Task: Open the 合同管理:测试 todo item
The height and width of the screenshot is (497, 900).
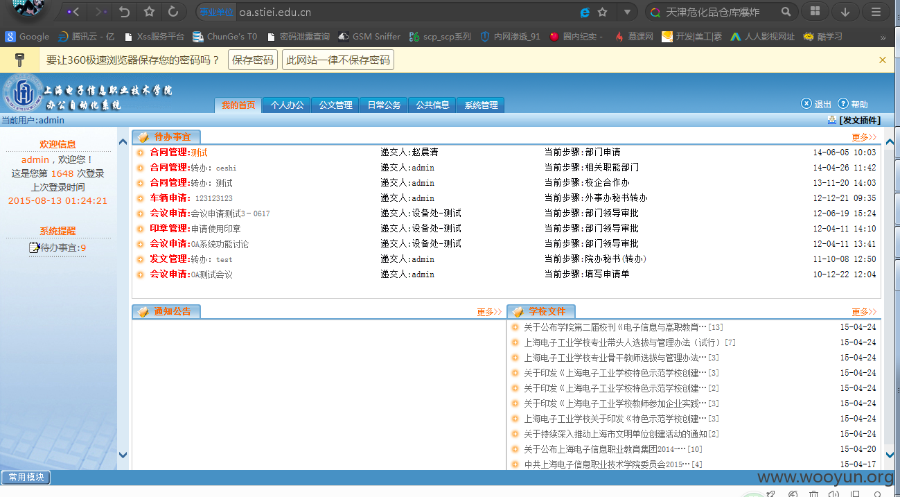Action: 179,152
